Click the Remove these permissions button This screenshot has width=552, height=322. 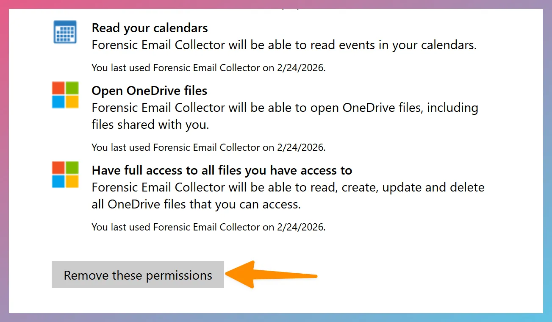137,275
